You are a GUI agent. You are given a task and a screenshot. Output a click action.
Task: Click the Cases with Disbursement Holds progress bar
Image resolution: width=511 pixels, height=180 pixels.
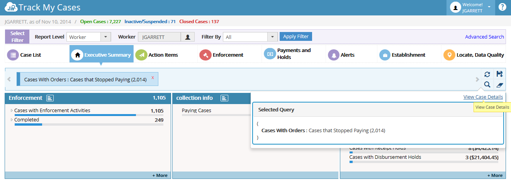(x=424, y=162)
